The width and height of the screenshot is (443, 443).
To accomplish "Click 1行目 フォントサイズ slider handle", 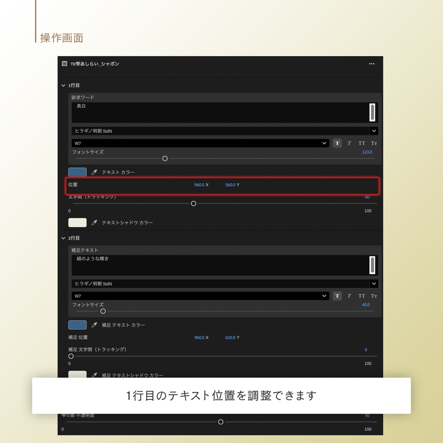I will click(165, 158).
